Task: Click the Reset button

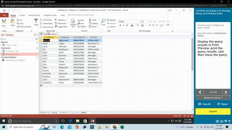Action: 222,104
